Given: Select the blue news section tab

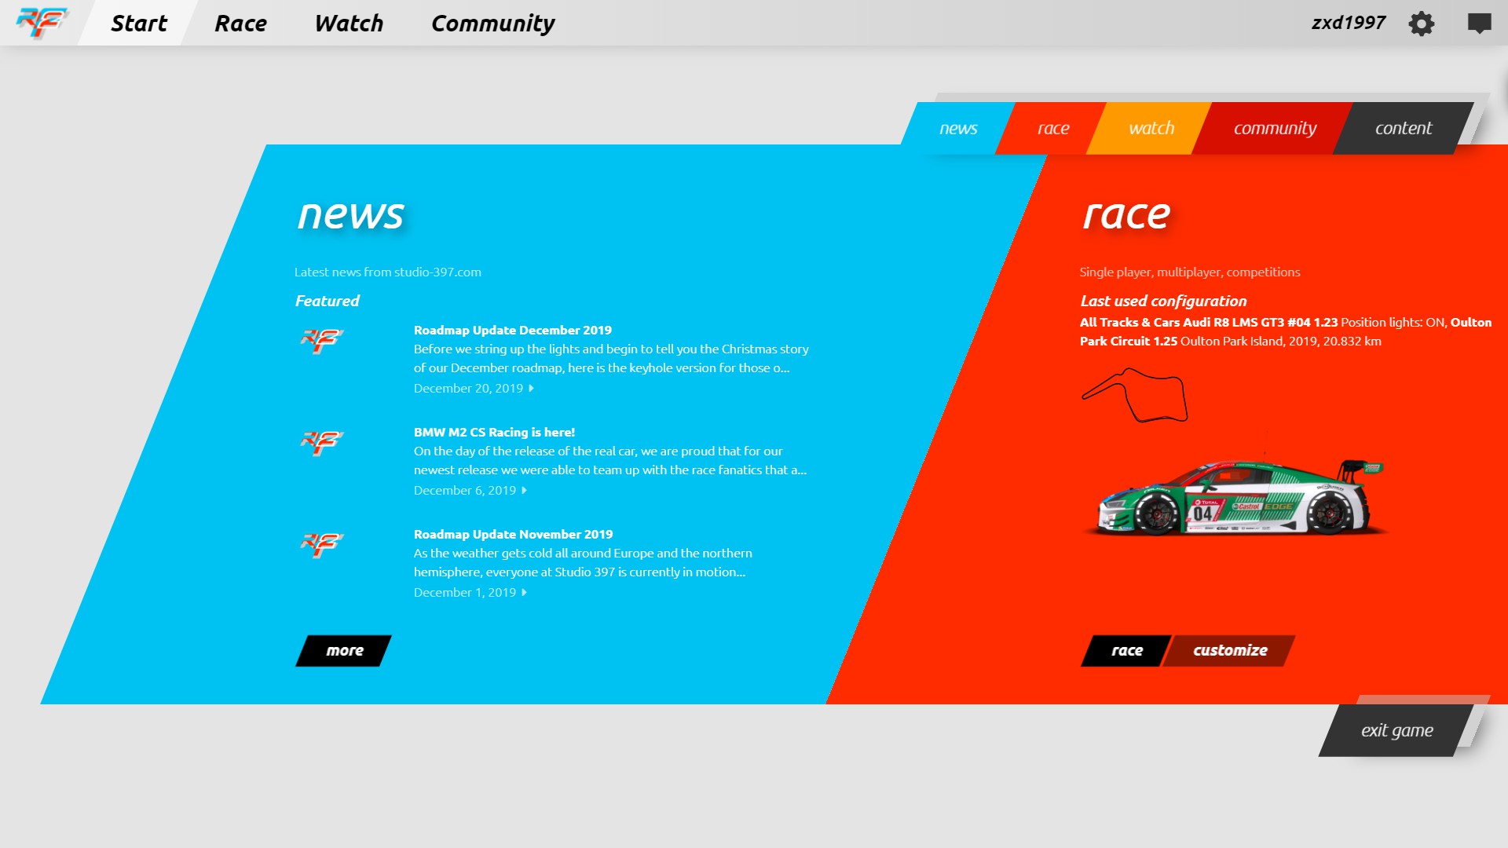Looking at the screenshot, I should click(x=958, y=128).
